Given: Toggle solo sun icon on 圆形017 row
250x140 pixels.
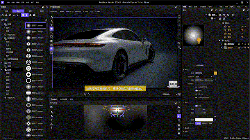Looking at the screenshot, I should point(248,47).
